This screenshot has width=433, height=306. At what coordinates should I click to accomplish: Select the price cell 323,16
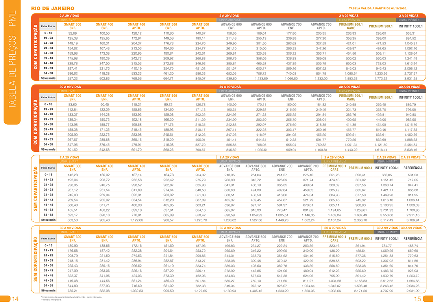coord(334,245)
